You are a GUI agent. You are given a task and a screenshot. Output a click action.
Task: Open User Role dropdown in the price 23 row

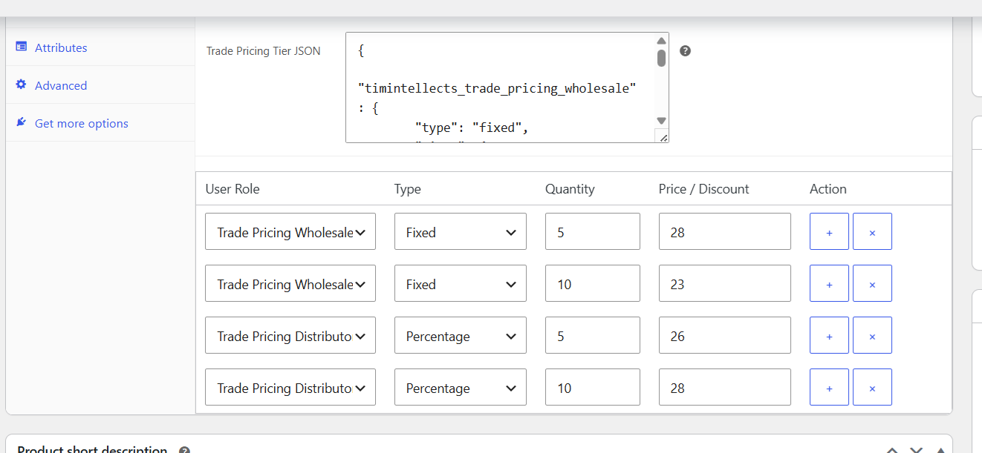pyautogui.click(x=290, y=284)
